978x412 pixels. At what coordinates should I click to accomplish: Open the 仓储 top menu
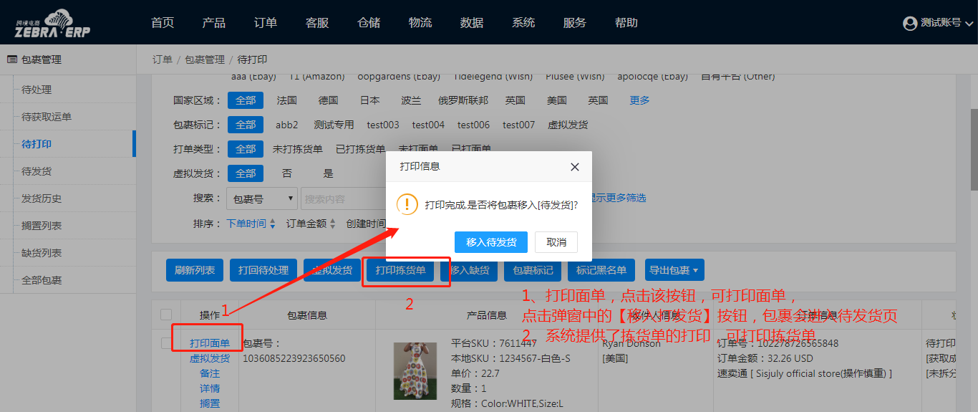[368, 23]
